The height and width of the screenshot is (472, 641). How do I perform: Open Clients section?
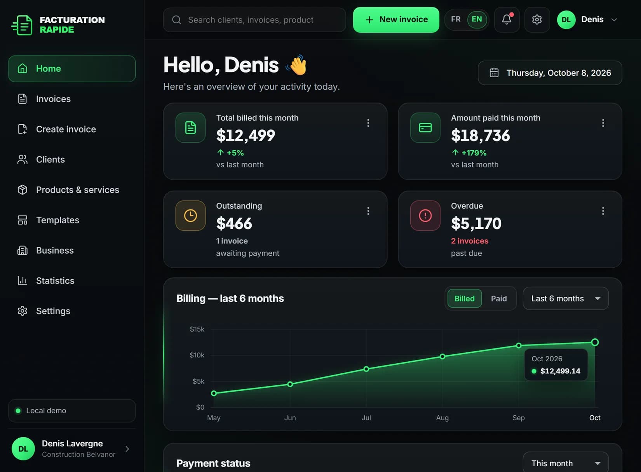pyautogui.click(x=72, y=160)
